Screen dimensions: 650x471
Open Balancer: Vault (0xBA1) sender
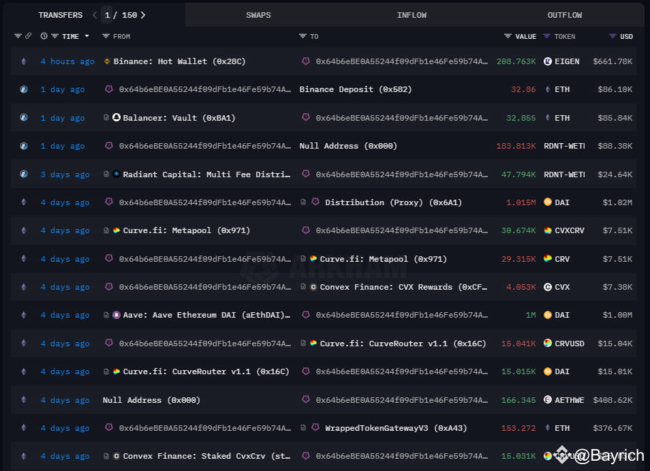pyautogui.click(x=179, y=118)
